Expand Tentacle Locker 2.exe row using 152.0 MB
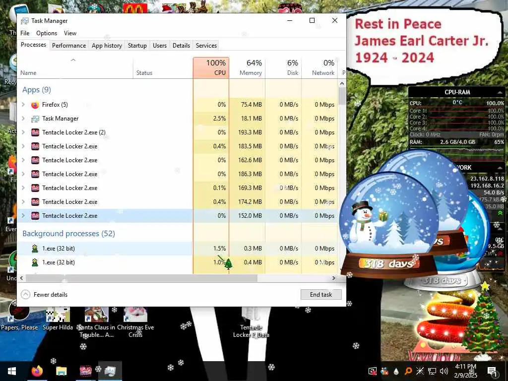508x381 pixels. [23, 216]
